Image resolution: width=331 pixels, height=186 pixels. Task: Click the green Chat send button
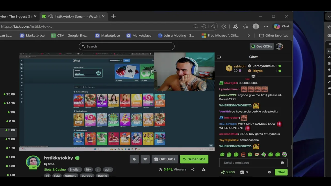click(281, 172)
